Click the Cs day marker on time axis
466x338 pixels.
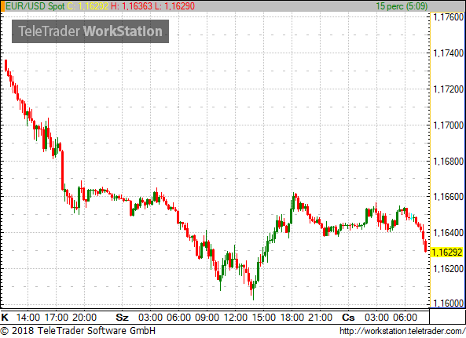[348, 318]
